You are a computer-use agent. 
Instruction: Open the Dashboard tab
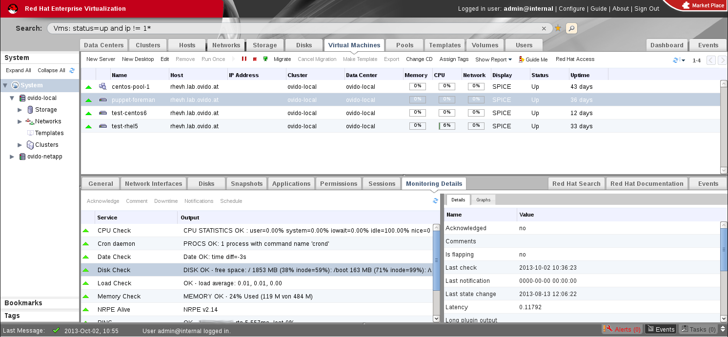667,45
